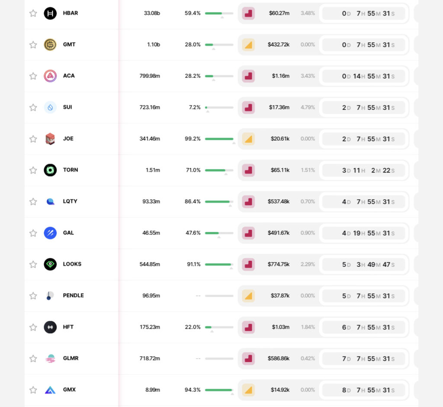The width and height of the screenshot is (443, 407).
Task: Click the yellow linear unlock icon for GMT
Action: (248, 45)
